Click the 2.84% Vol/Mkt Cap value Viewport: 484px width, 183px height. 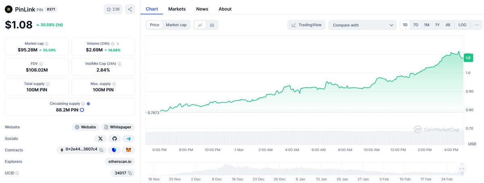point(103,70)
